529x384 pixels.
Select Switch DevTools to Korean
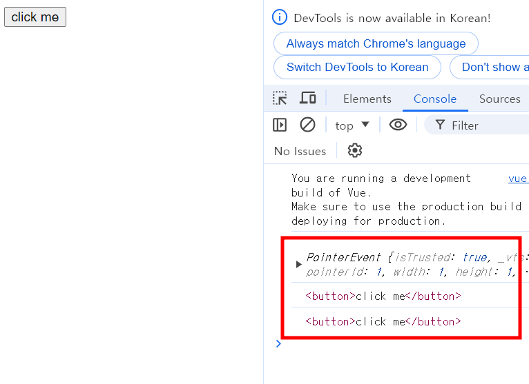point(357,67)
